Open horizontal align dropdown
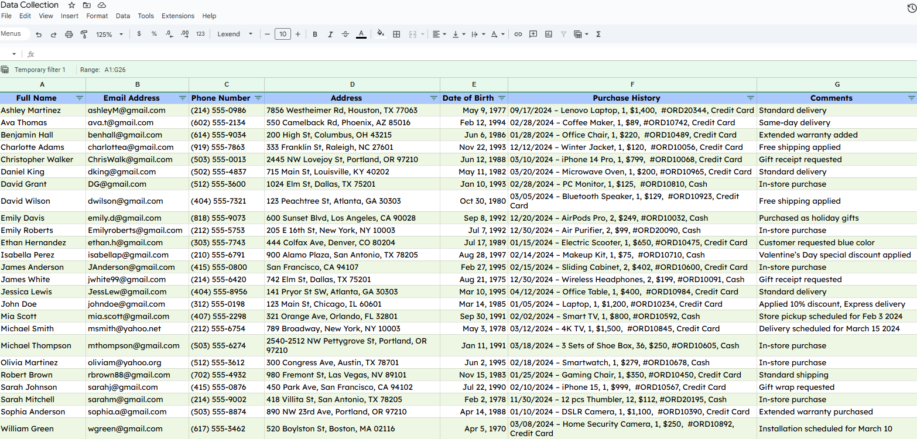This screenshot has width=917, height=439. tap(439, 35)
